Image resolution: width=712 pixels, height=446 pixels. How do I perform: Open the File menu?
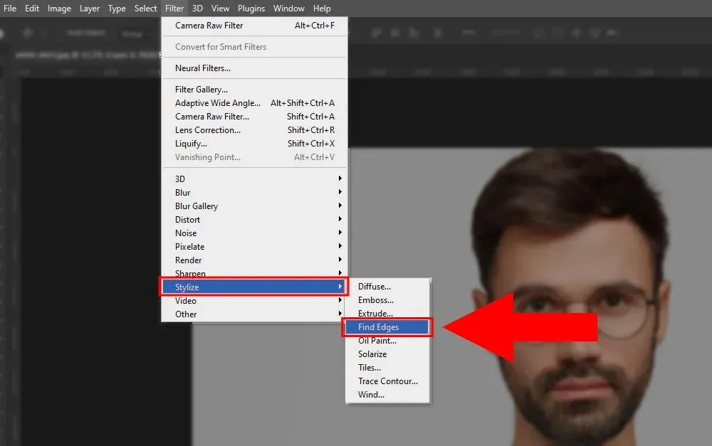(9, 8)
